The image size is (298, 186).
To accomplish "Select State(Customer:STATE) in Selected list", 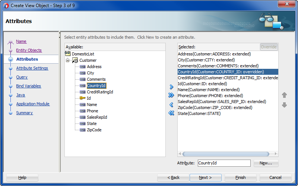I will tap(228, 113).
